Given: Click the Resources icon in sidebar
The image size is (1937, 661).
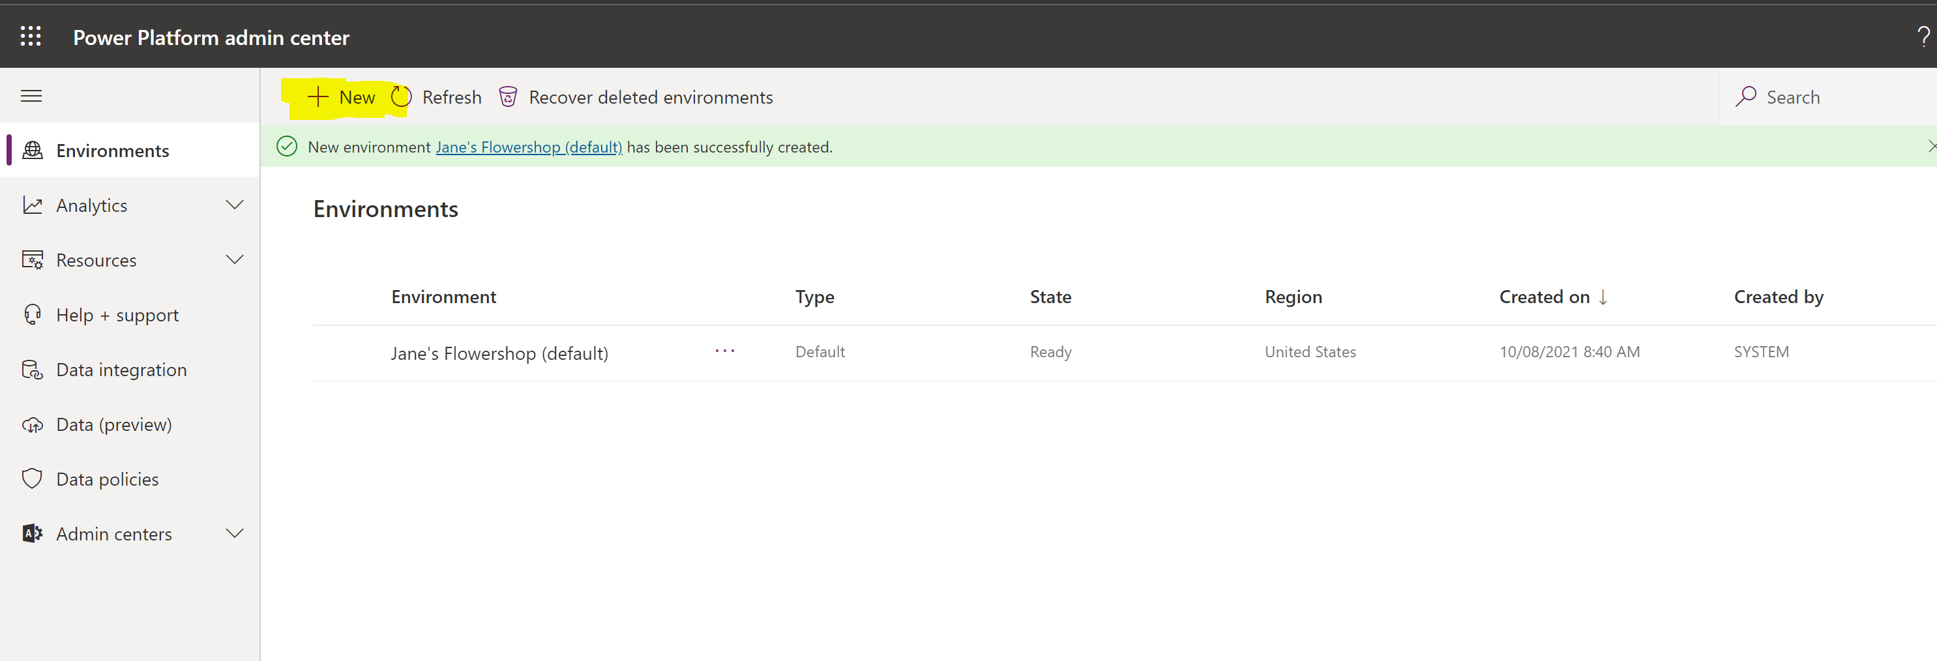Looking at the screenshot, I should click(x=33, y=260).
